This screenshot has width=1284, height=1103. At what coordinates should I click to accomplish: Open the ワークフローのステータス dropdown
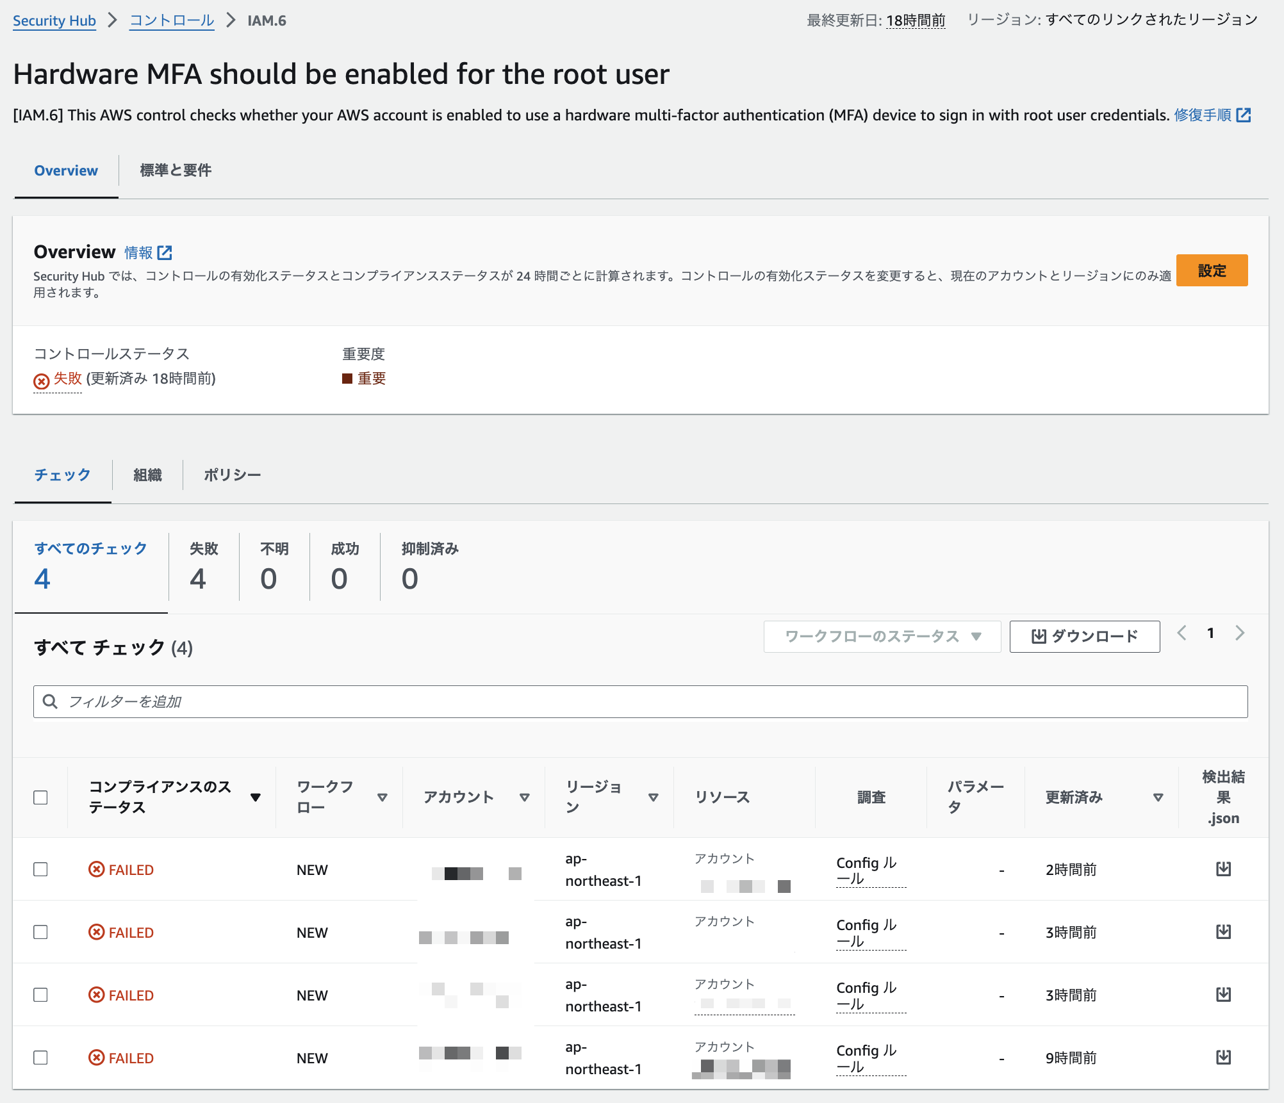pos(882,637)
